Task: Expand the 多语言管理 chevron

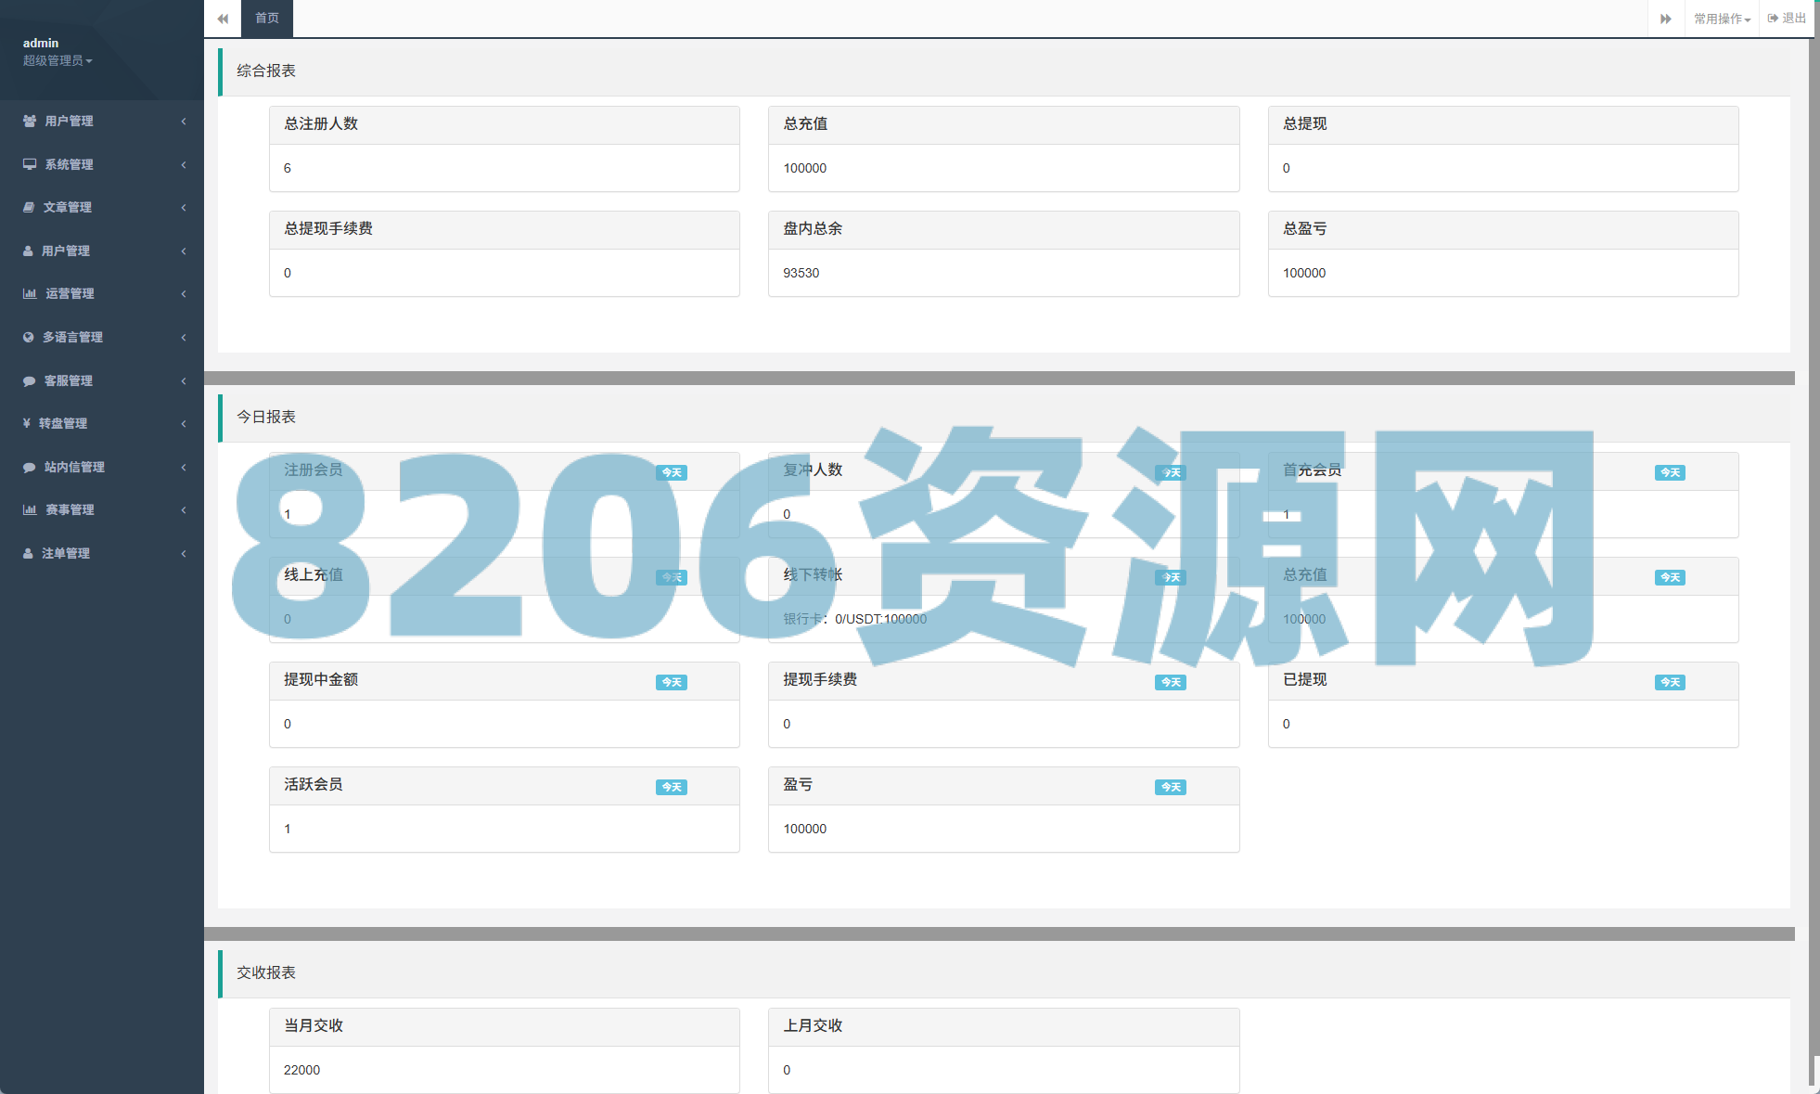Action: 184,337
